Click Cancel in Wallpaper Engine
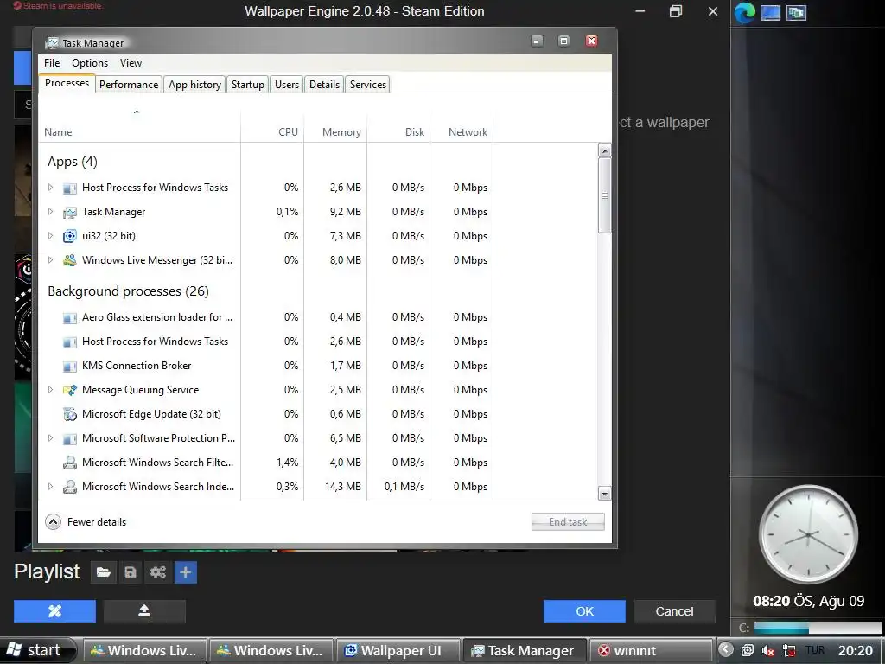 674,611
